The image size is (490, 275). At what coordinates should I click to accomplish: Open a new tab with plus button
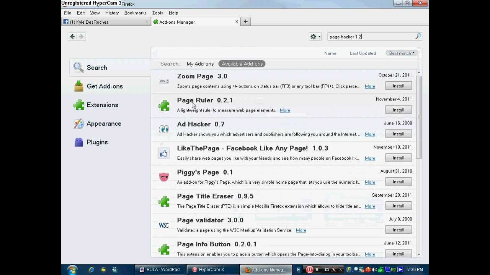coord(246,22)
